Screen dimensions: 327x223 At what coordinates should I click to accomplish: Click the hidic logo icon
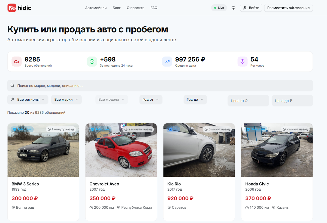12,8
